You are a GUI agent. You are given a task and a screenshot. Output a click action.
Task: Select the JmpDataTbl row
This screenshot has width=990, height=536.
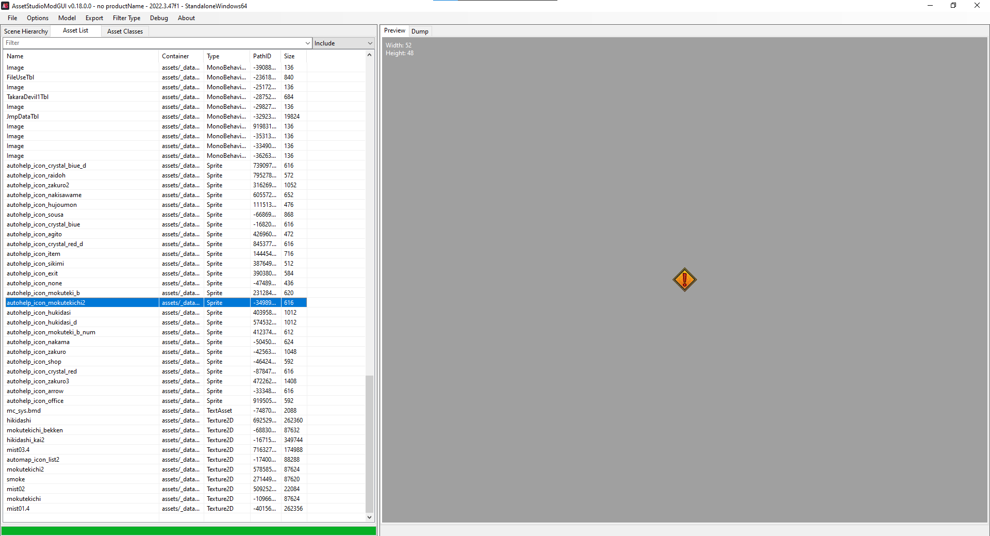point(156,117)
